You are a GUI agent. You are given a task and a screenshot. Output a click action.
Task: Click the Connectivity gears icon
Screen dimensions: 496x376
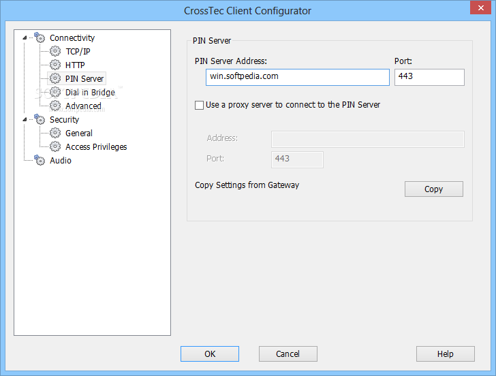[40, 37]
